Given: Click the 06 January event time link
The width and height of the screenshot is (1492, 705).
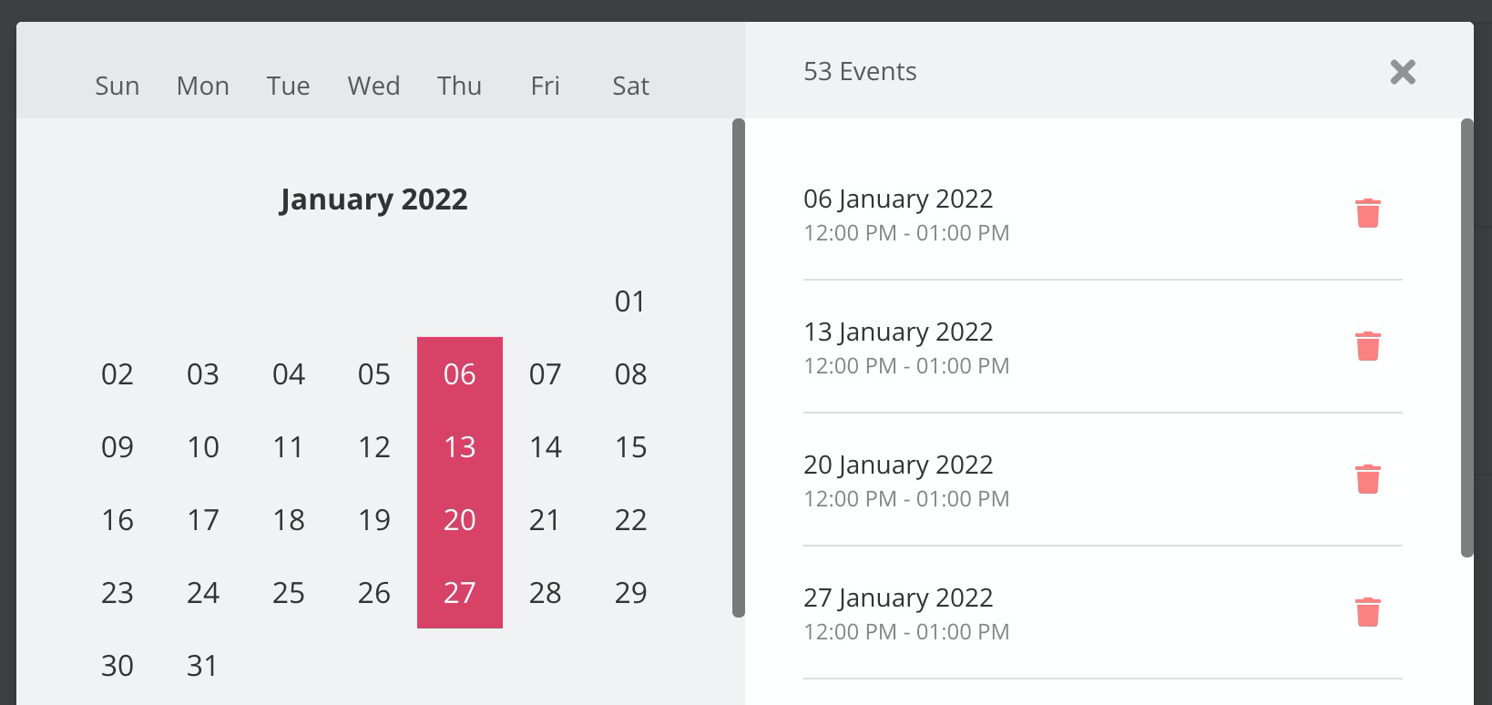Looking at the screenshot, I should [906, 233].
